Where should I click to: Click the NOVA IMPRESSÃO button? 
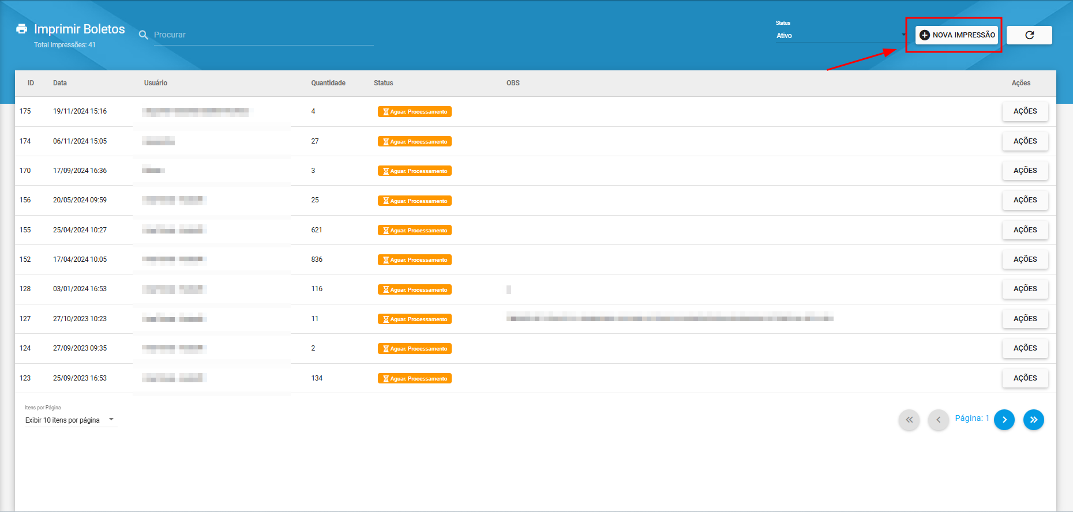[956, 35]
